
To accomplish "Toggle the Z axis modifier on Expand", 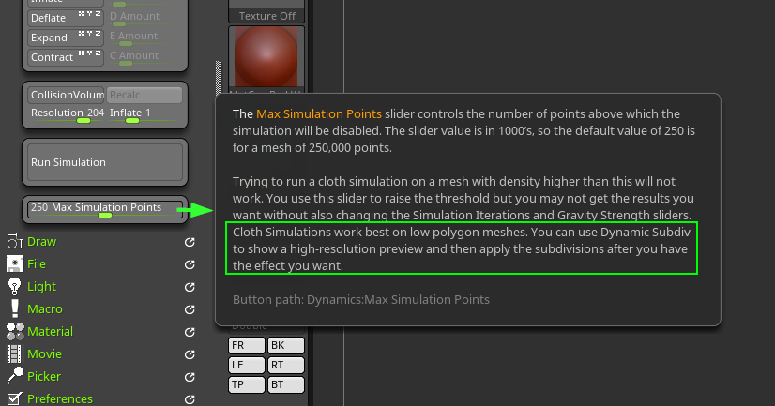I will click(x=98, y=34).
